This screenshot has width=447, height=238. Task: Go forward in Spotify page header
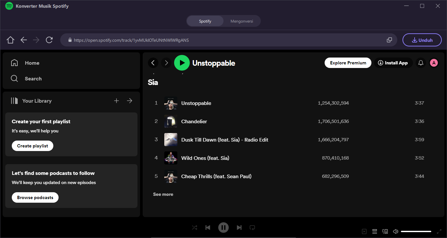pyautogui.click(x=166, y=63)
